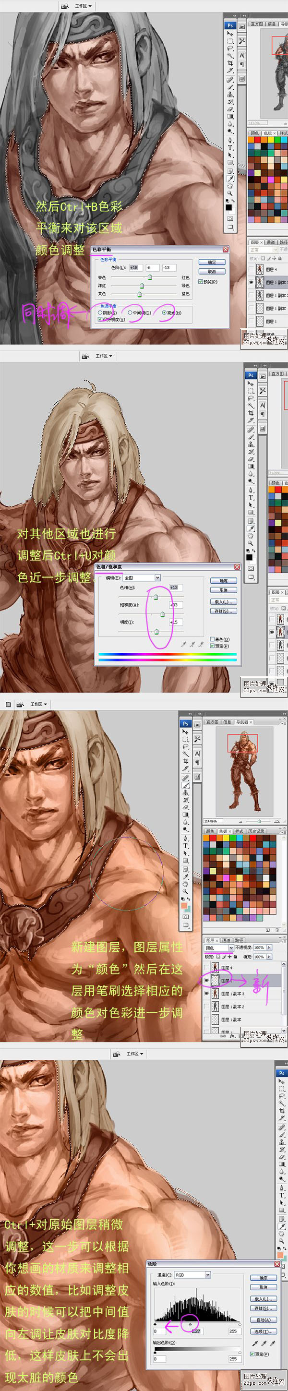
Task: Select the Dodge tool in the first screenshot toolbox
Action: pyautogui.click(x=230, y=131)
